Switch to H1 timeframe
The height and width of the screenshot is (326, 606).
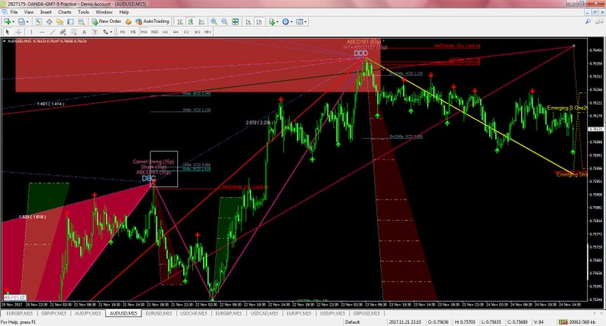[166, 32]
